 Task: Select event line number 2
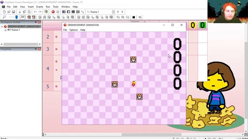pyautogui.click(x=48, y=37)
